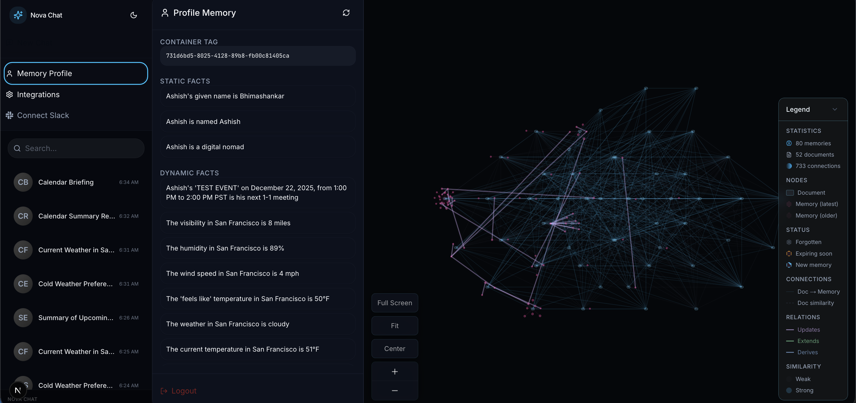Collapse the Legend panel chevron
The image size is (856, 403).
[x=834, y=109]
